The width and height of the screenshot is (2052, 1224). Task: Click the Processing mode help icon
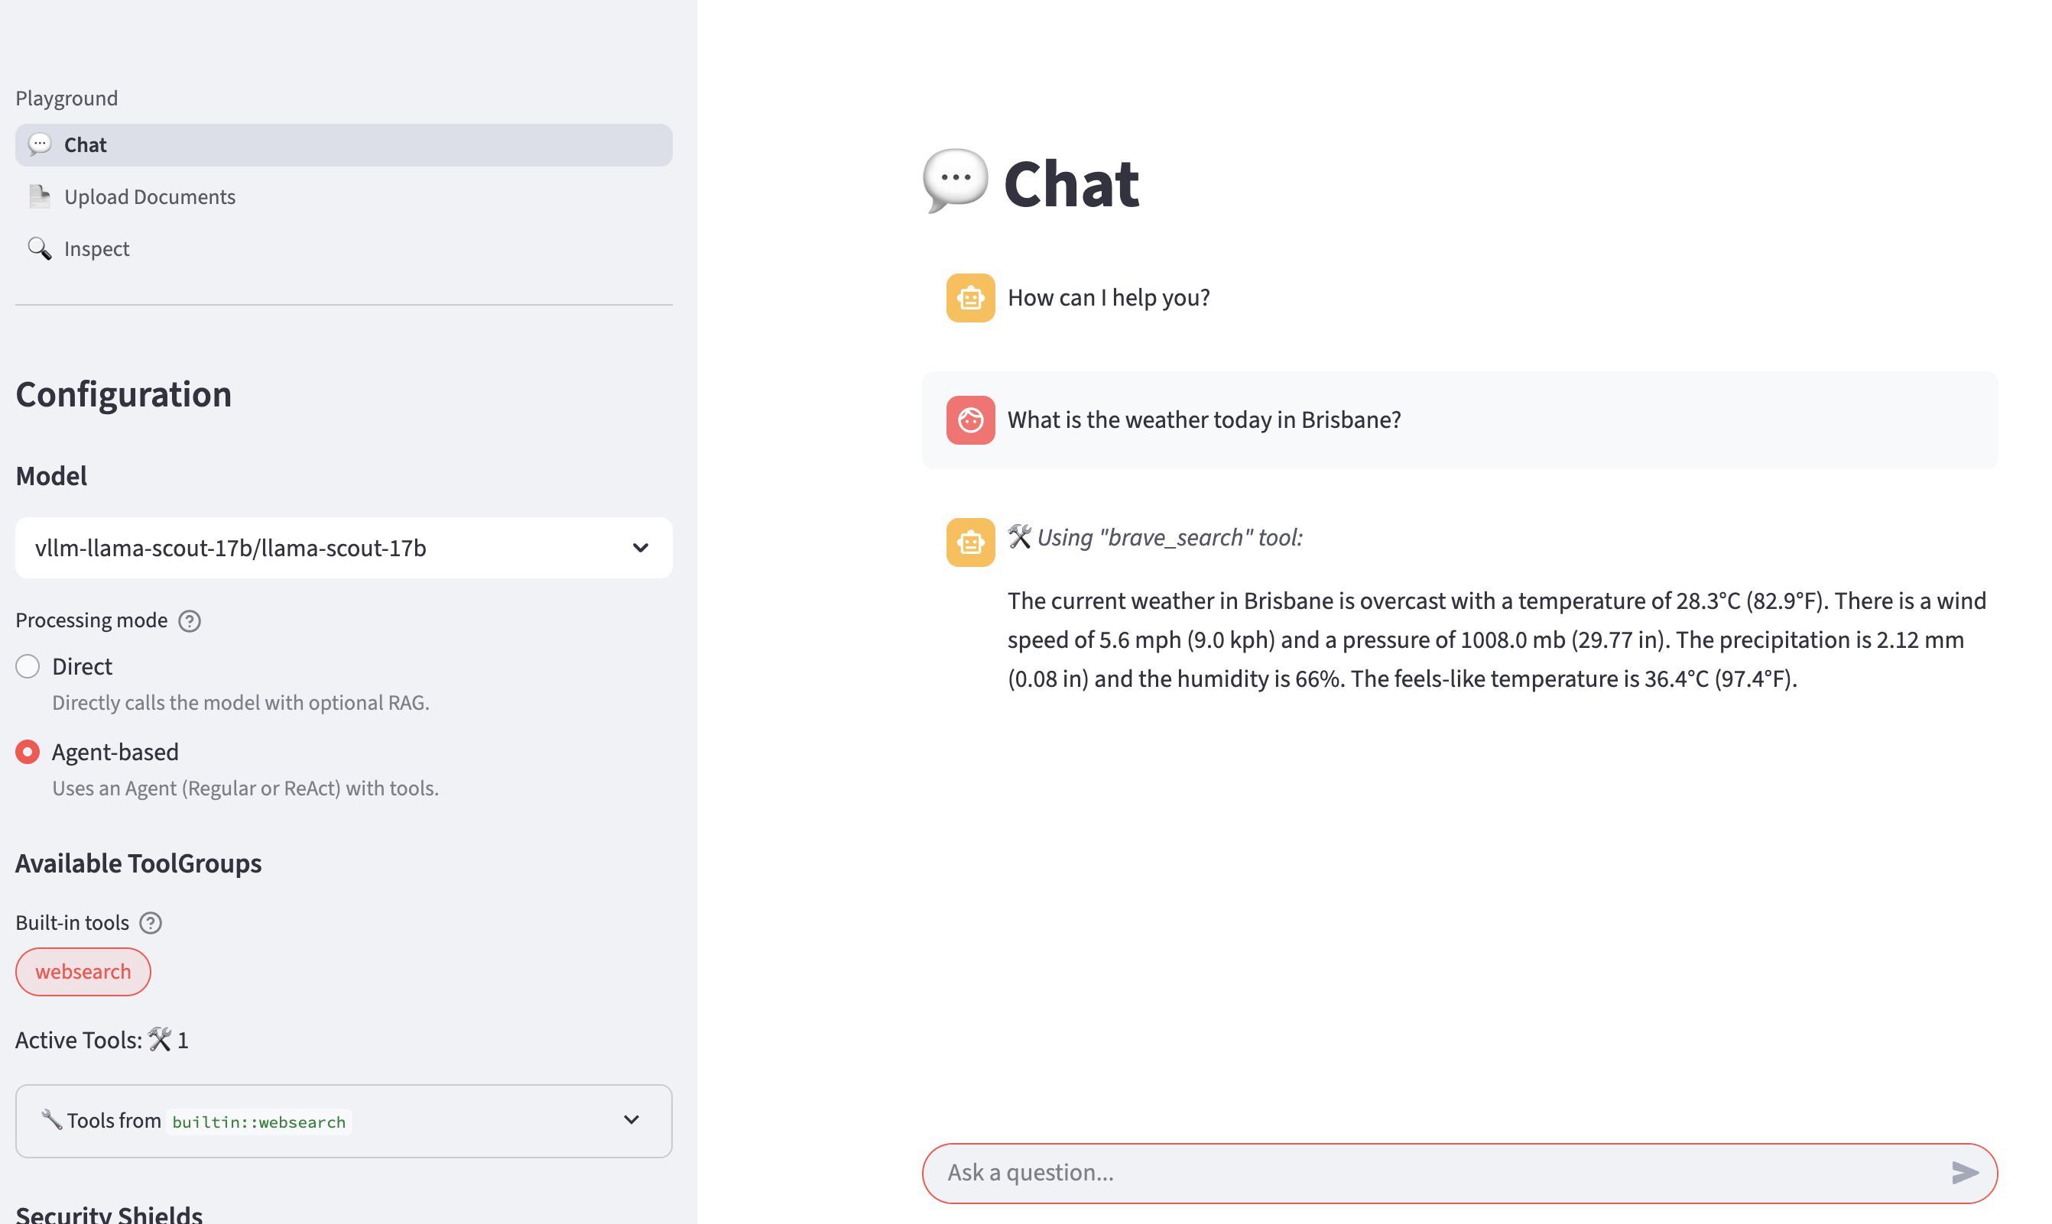tap(190, 620)
